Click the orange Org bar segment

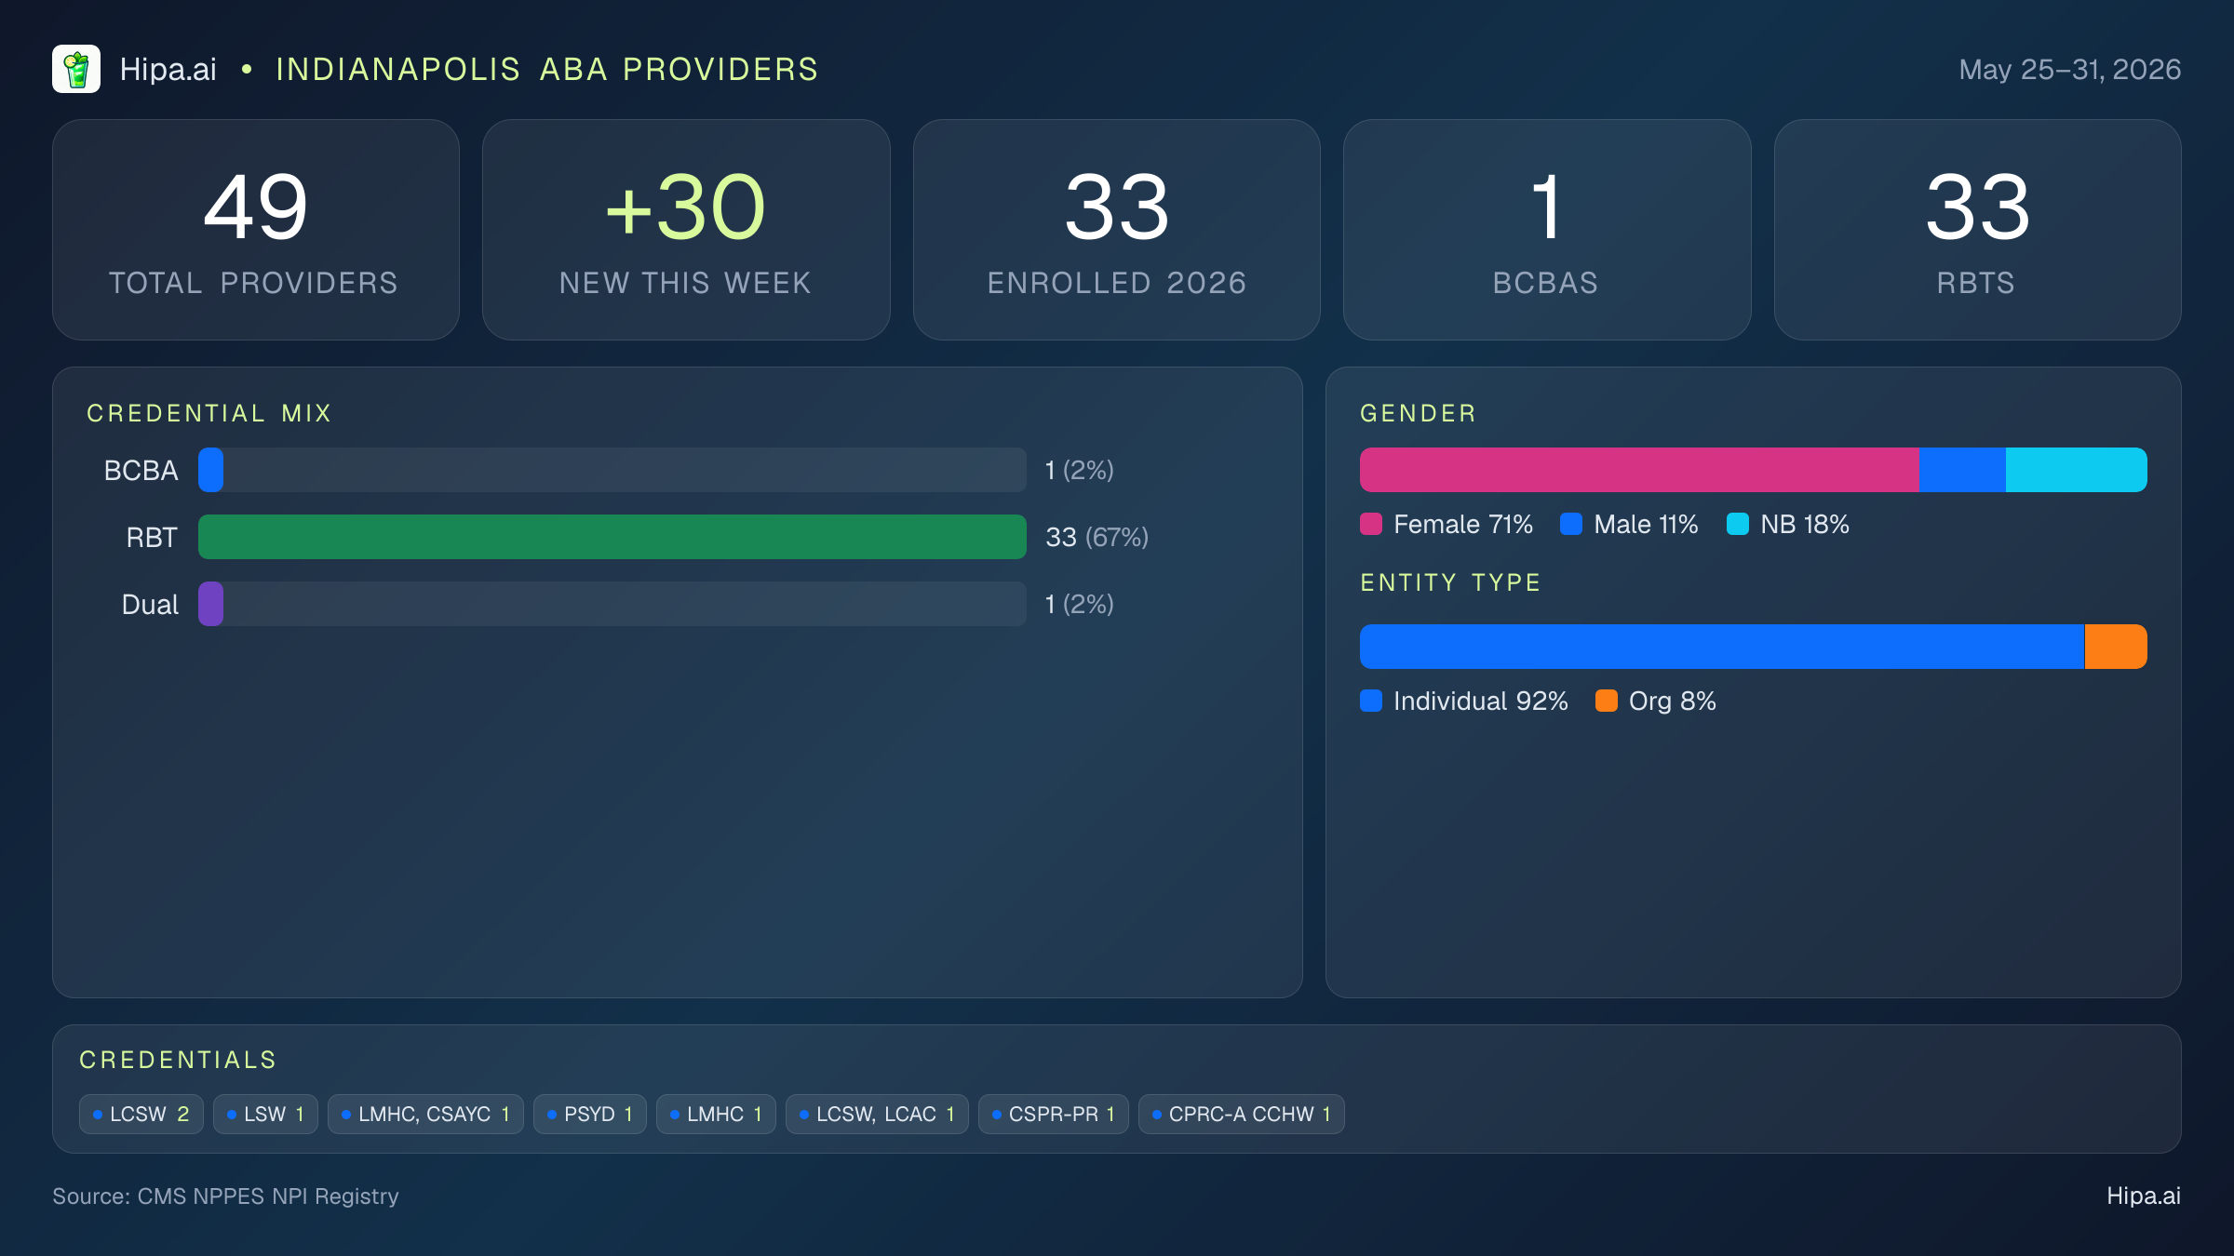coord(2116,647)
